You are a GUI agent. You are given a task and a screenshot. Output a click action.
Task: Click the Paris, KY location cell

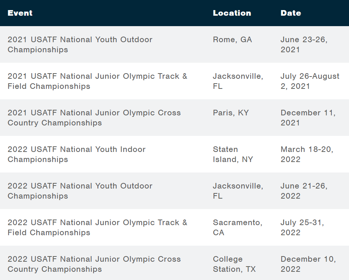click(231, 113)
